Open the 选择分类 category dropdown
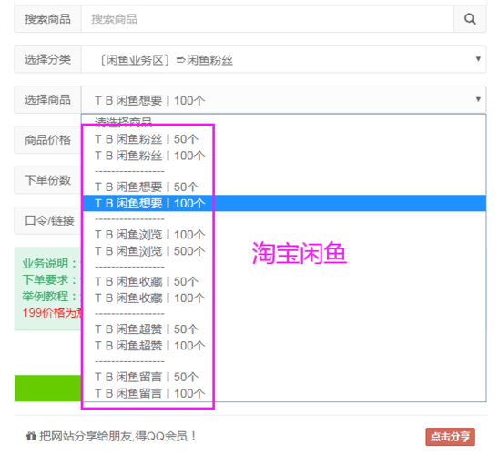The image size is (499, 455). pos(283,59)
